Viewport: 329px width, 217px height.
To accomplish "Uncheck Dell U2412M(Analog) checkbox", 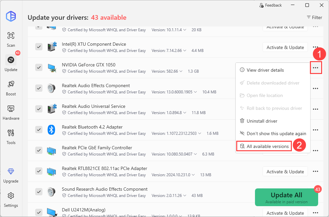I will pyautogui.click(x=39, y=212).
